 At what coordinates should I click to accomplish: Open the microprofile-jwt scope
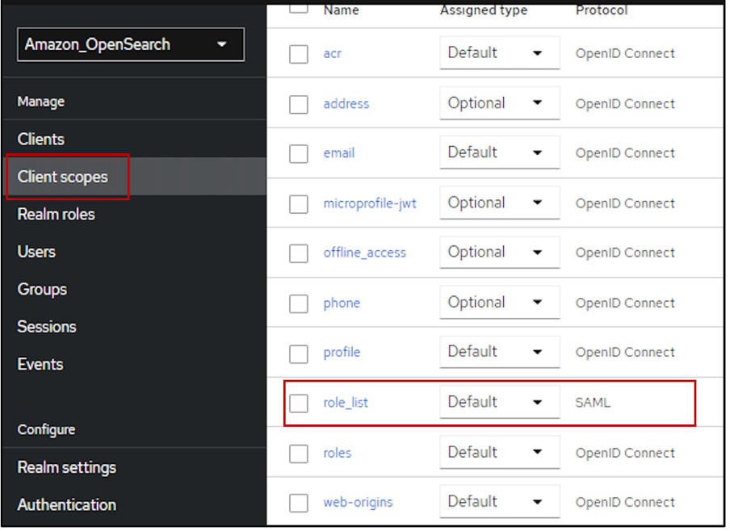pos(370,203)
